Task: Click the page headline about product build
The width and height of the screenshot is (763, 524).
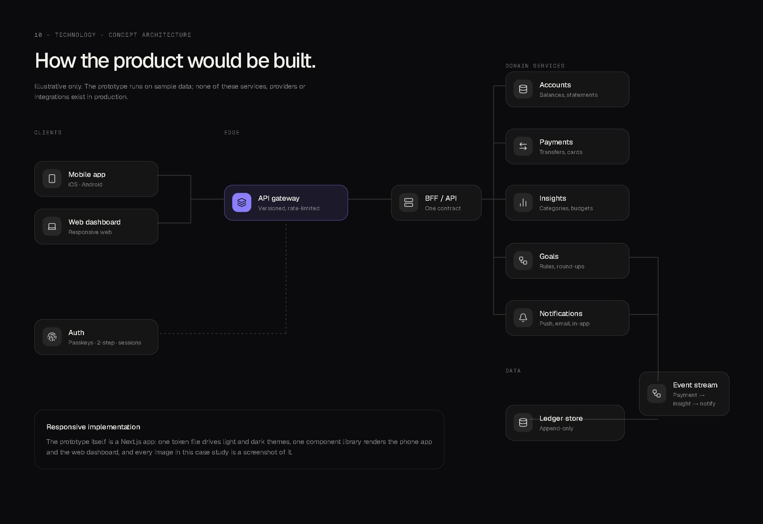Action: pos(175,61)
